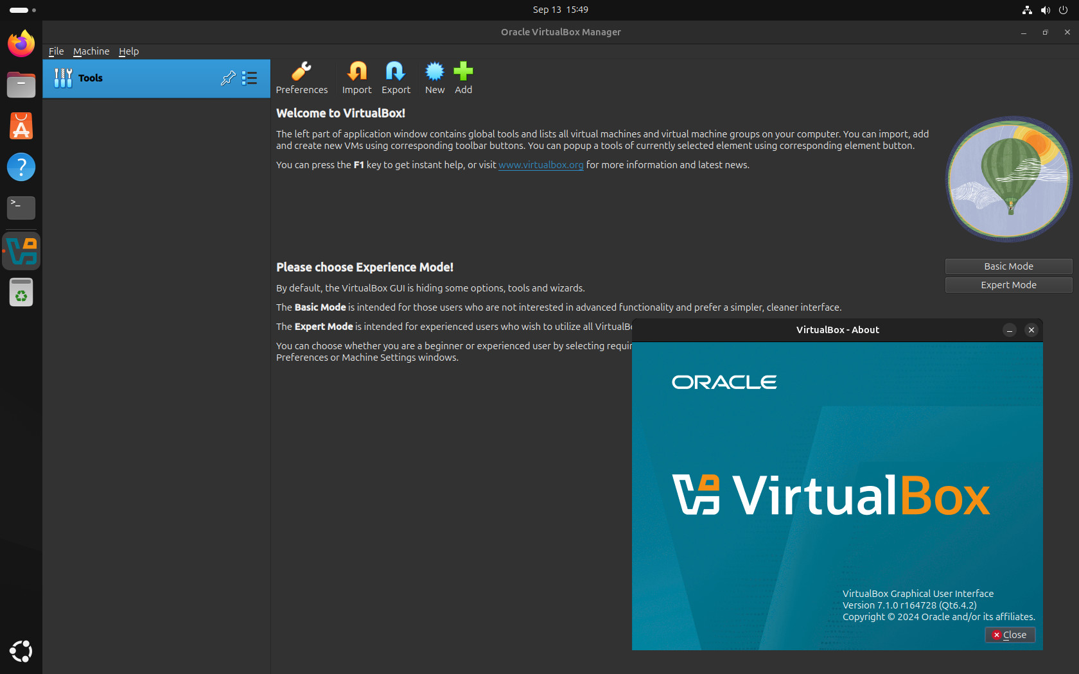1079x674 pixels.
Task: Open the File menu
Action: pyautogui.click(x=56, y=51)
